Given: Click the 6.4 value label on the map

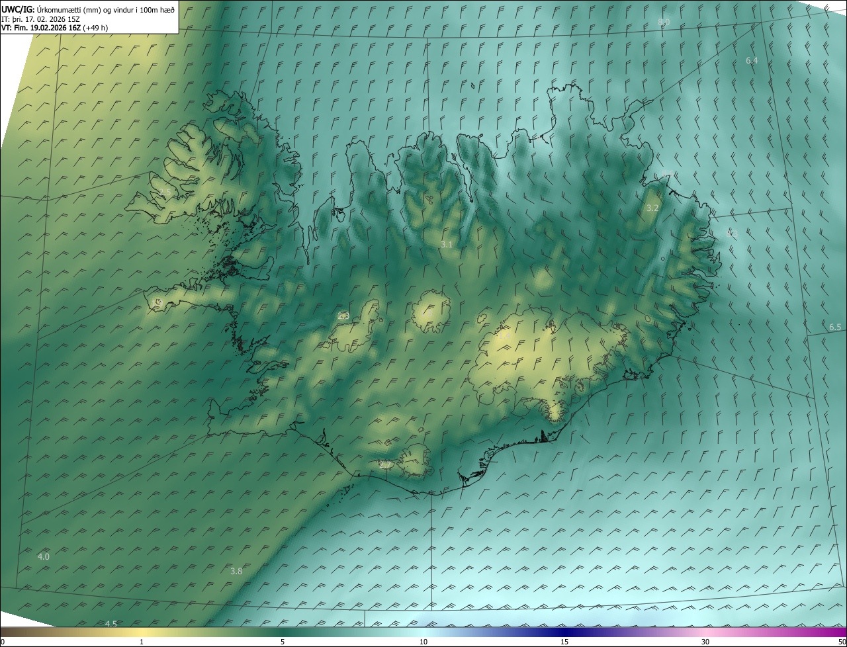Looking at the screenshot, I should pyautogui.click(x=752, y=60).
